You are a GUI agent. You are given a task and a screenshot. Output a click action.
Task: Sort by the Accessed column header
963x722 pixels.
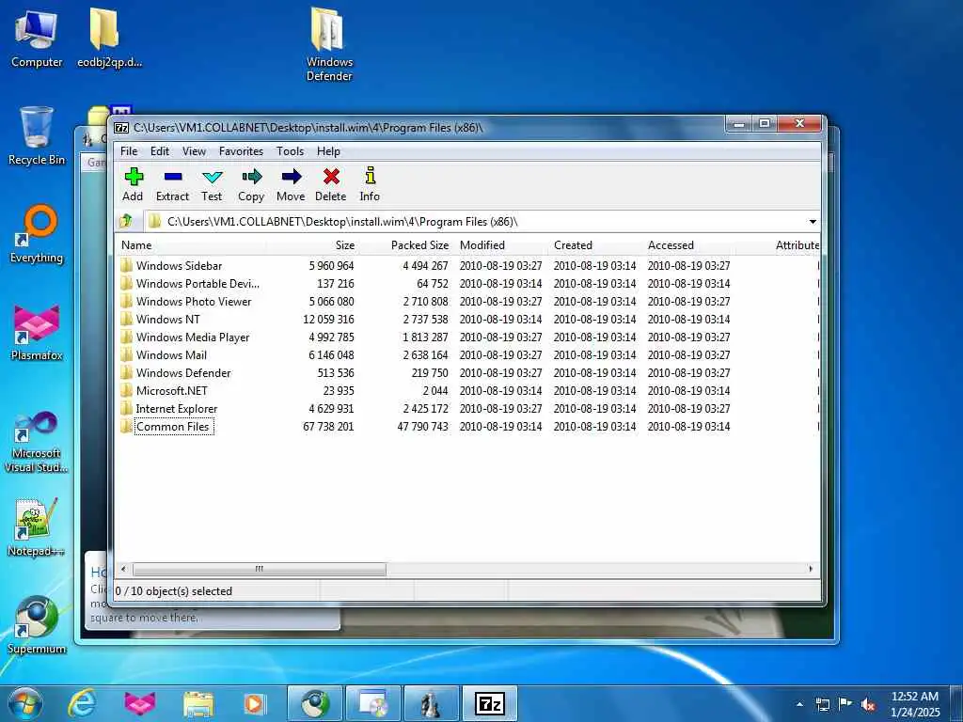[688, 245]
